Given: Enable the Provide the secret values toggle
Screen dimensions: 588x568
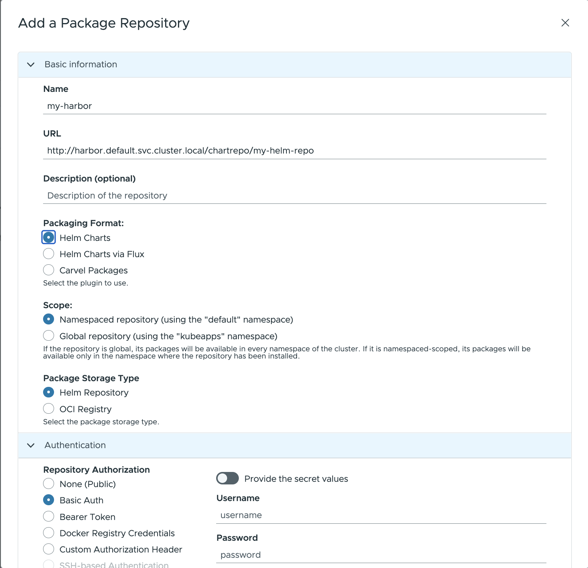Looking at the screenshot, I should 227,478.
